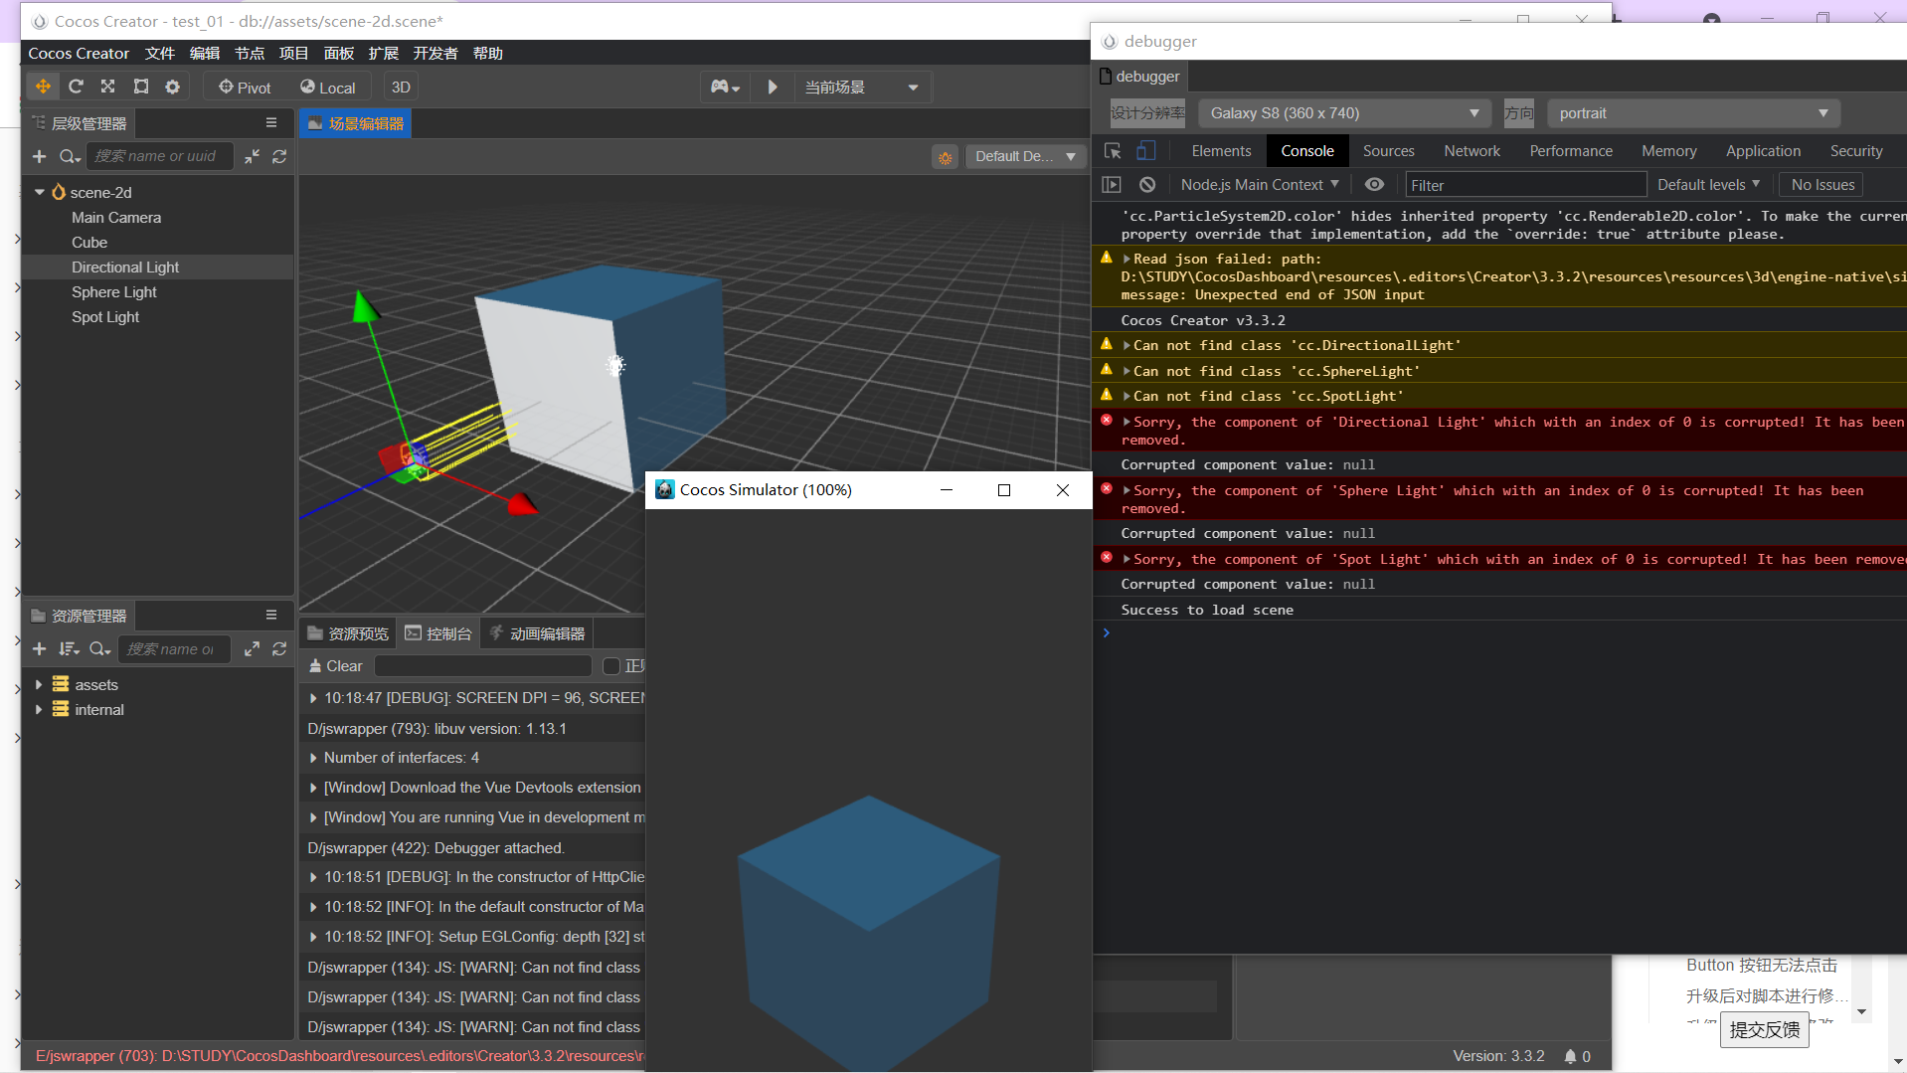Open asset search type options

tap(99, 648)
